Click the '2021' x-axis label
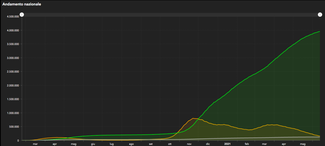The image size is (325, 146). pyautogui.click(x=227, y=144)
